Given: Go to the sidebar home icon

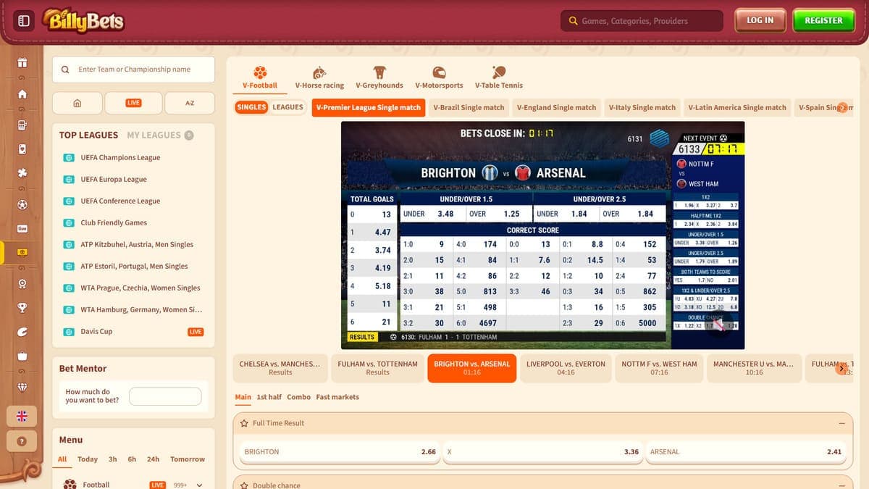Looking at the screenshot, I should pyautogui.click(x=22, y=93).
